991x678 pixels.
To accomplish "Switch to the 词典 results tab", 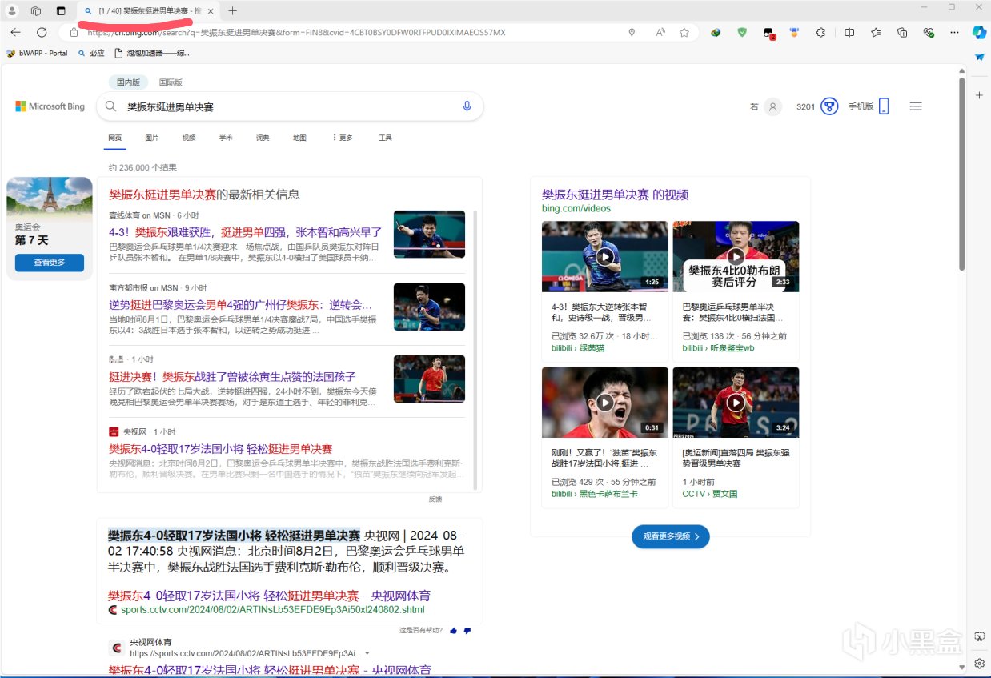I will tap(263, 138).
